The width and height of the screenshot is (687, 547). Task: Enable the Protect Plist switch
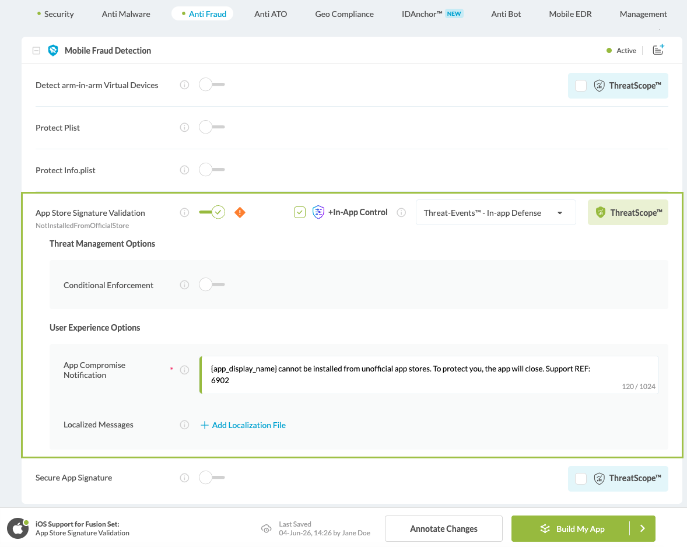click(x=212, y=127)
